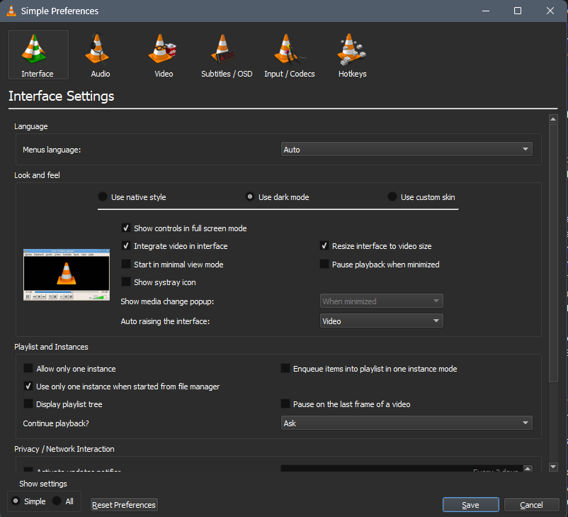Screen dimensions: 568x517
Task: Open the Menus language dropdown
Action: 407,149
